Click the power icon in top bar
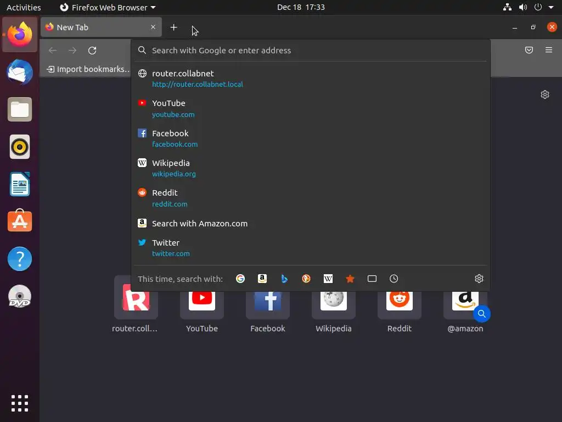Screen dimensions: 562x422 click(x=538, y=7)
